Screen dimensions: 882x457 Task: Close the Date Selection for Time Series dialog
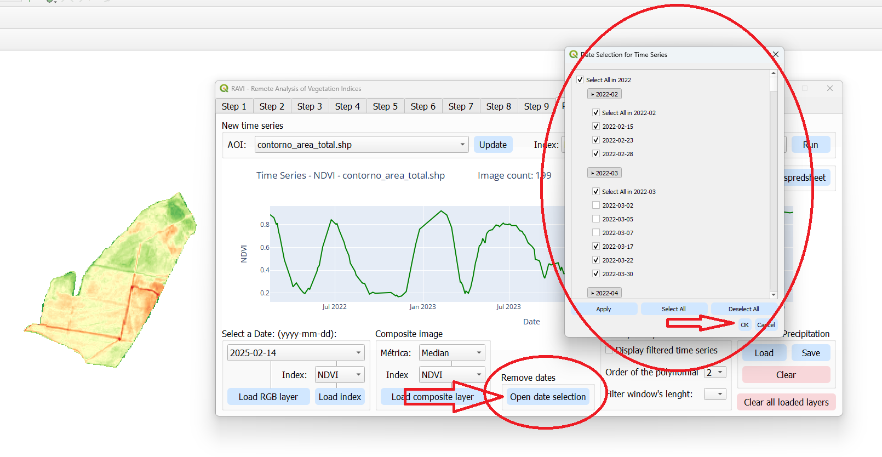(775, 54)
